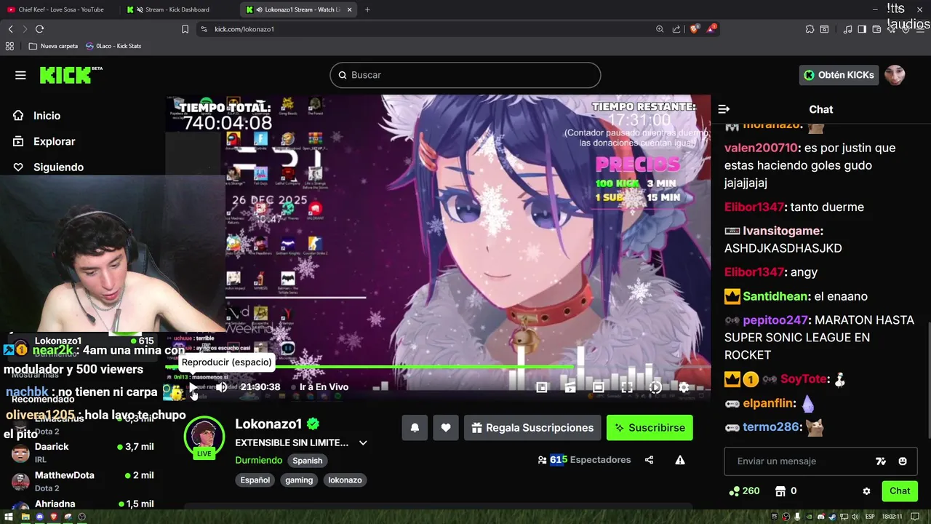Open Daarick channel in recommended list
931x524 pixels.
83,453
